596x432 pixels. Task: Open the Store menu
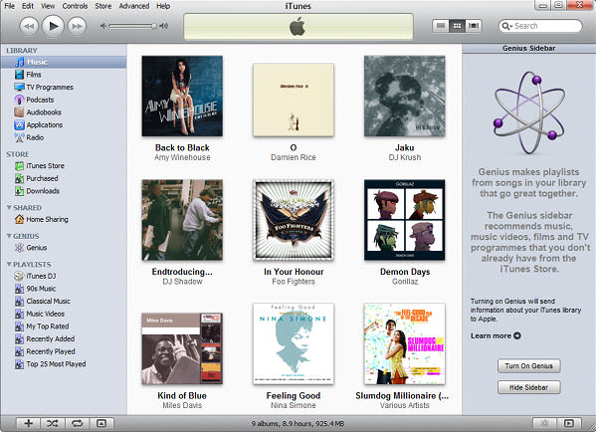pos(103,6)
